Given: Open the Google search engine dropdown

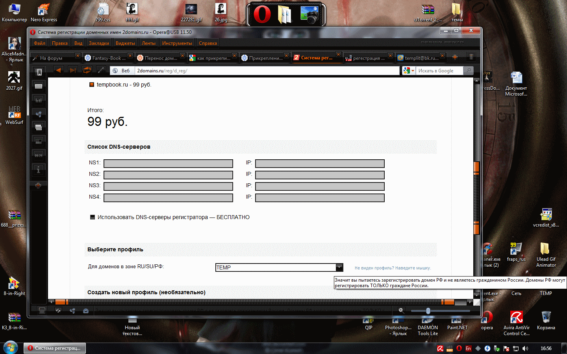Looking at the screenshot, I should pos(409,70).
